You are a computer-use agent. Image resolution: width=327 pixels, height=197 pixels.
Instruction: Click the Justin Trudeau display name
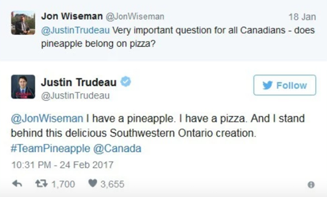[78, 82]
